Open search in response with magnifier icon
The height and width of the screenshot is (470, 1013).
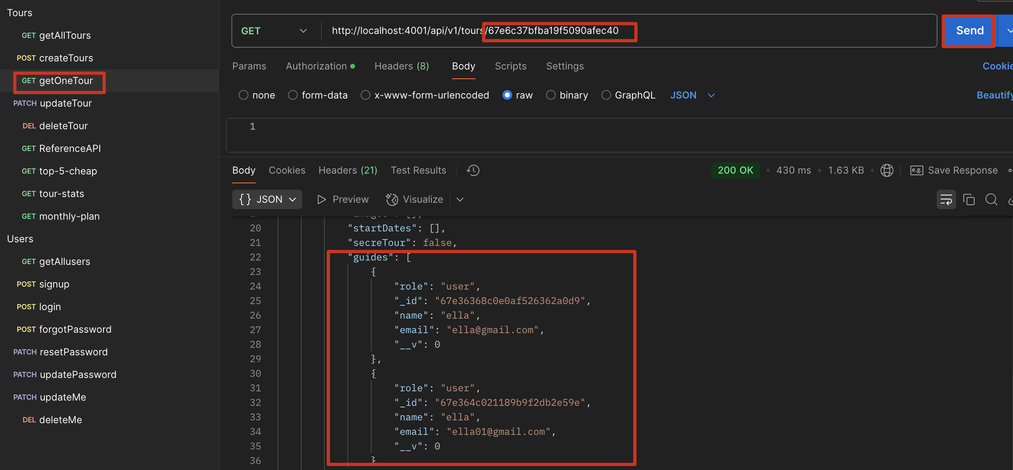[x=991, y=199]
